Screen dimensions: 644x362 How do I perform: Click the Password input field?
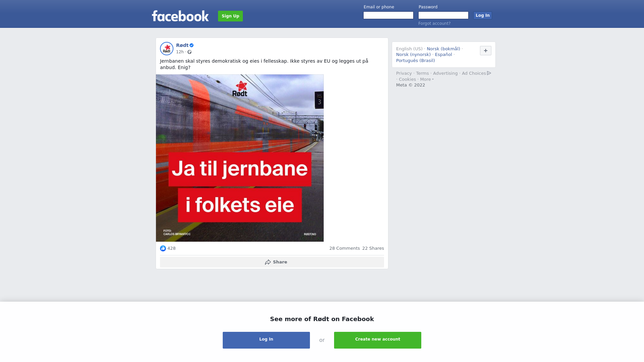[443, 15]
